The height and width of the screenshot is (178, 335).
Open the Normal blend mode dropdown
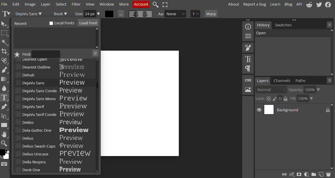tap(271, 90)
